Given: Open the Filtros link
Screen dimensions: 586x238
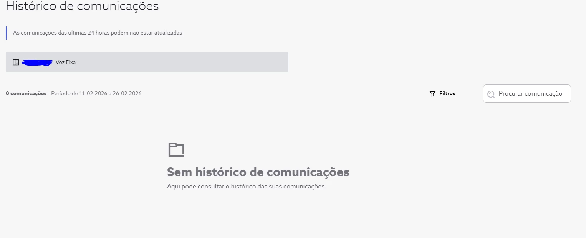Looking at the screenshot, I should click(x=447, y=93).
